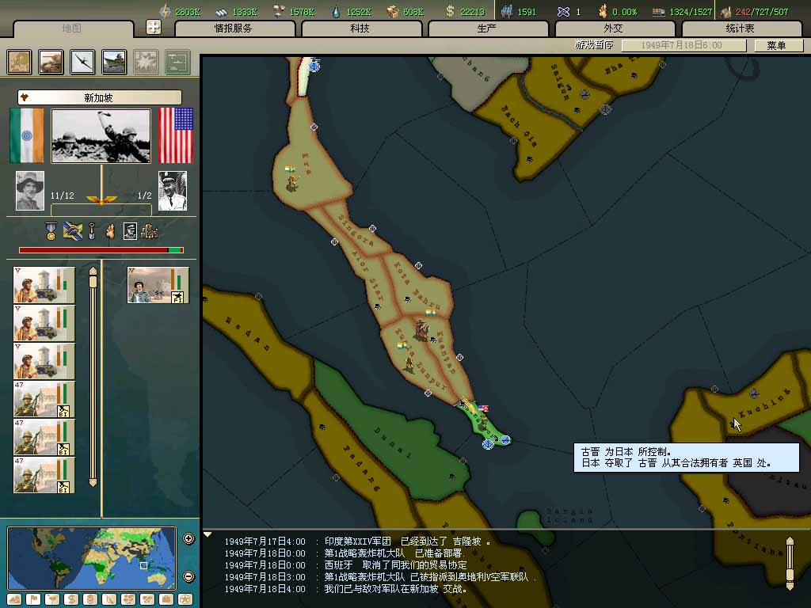Click the 游戏暂停 pause label
This screenshot has height=608, width=811.
(x=594, y=45)
